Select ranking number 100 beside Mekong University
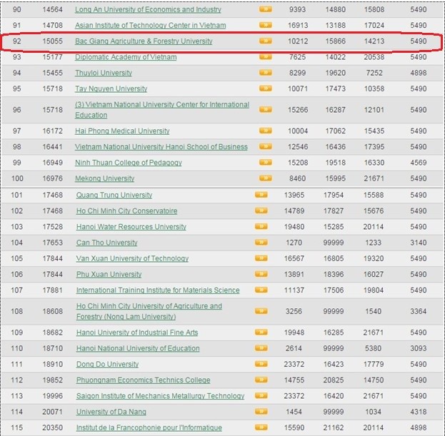Viewport: 445px width, 436px height. click(x=17, y=178)
